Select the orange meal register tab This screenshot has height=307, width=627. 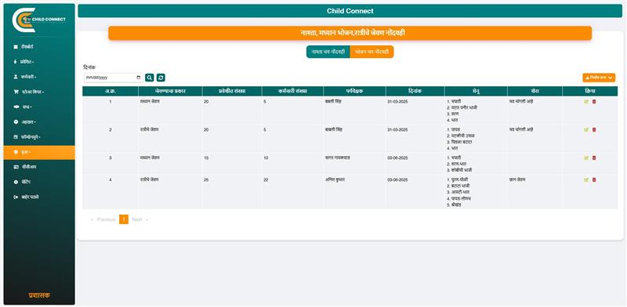pyautogui.click(x=371, y=52)
